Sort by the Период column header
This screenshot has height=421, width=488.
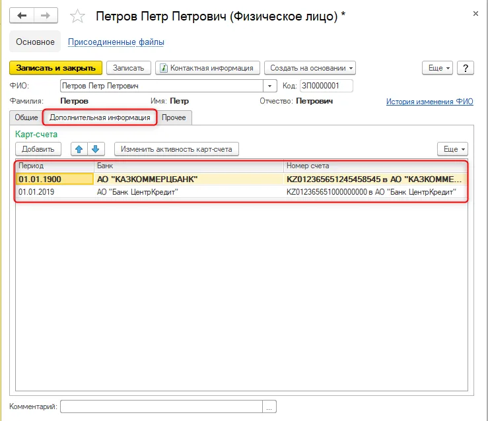pyautogui.click(x=55, y=166)
